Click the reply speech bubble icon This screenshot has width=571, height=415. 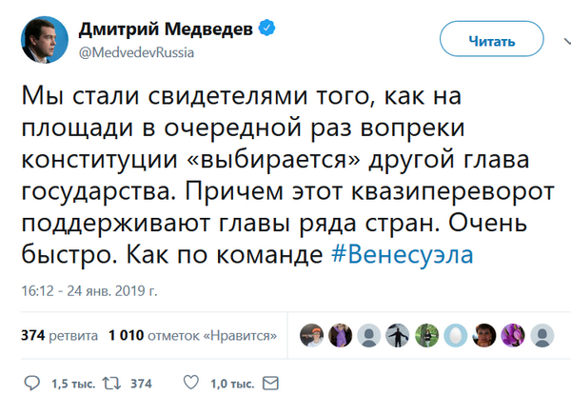click(31, 384)
